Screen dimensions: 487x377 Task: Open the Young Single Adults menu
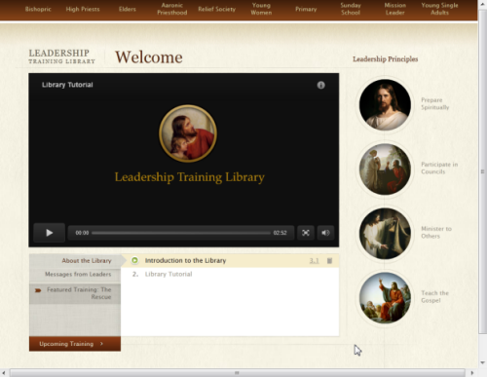point(439,9)
